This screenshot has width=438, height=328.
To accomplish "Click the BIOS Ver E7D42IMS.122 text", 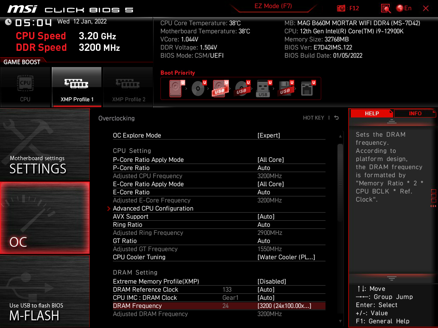I will click(318, 47).
